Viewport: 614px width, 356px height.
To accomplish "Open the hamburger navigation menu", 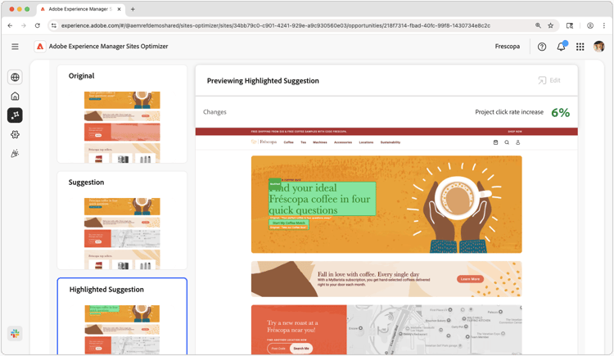I will (x=15, y=47).
